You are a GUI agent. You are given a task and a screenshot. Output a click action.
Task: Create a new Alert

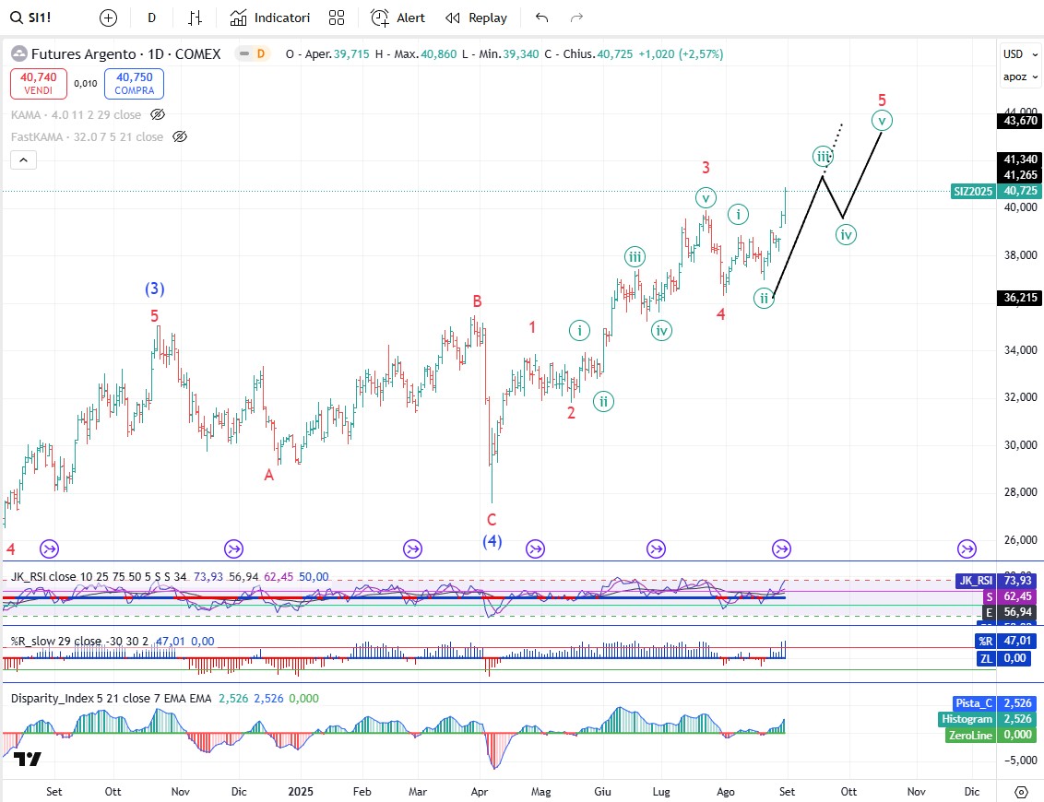pos(398,18)
